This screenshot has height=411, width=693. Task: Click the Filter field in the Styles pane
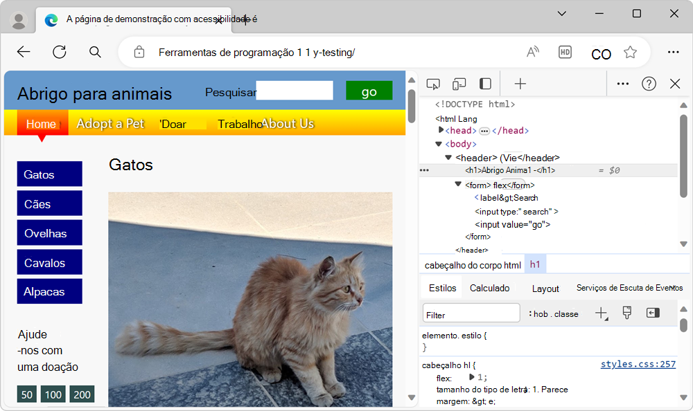point(470,313)
